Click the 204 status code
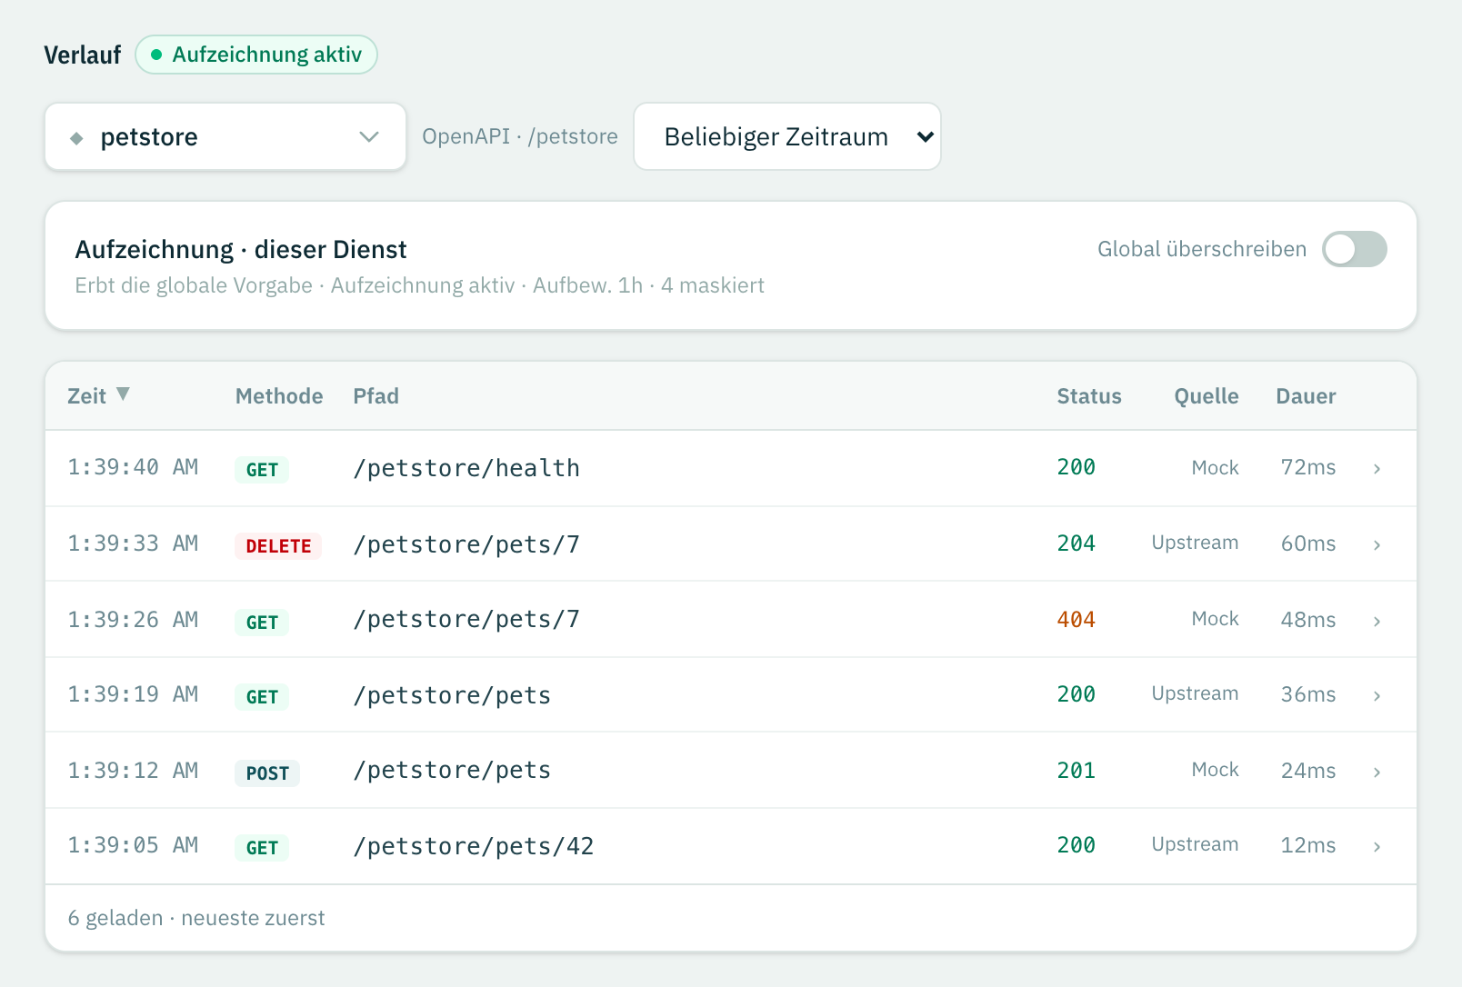The image size is (1462, 987). pos(1076,543)
